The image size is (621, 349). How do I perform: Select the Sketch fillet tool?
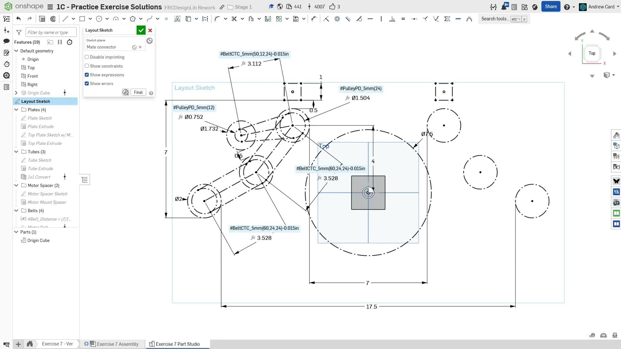(217, 19)
